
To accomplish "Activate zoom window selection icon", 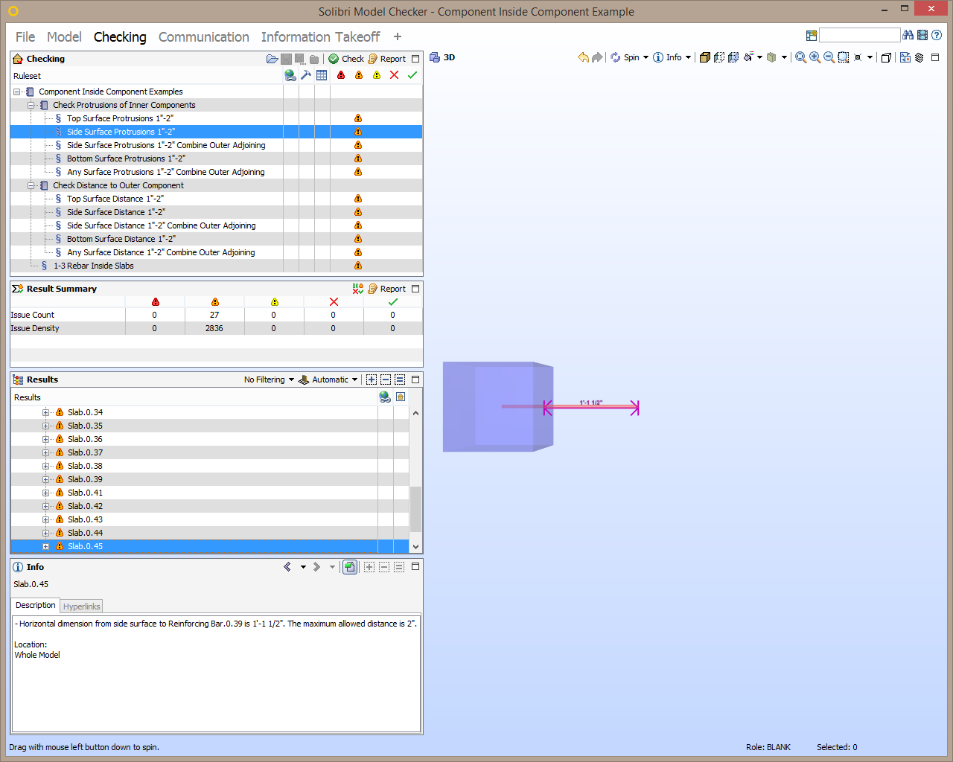I will [844, 57].
